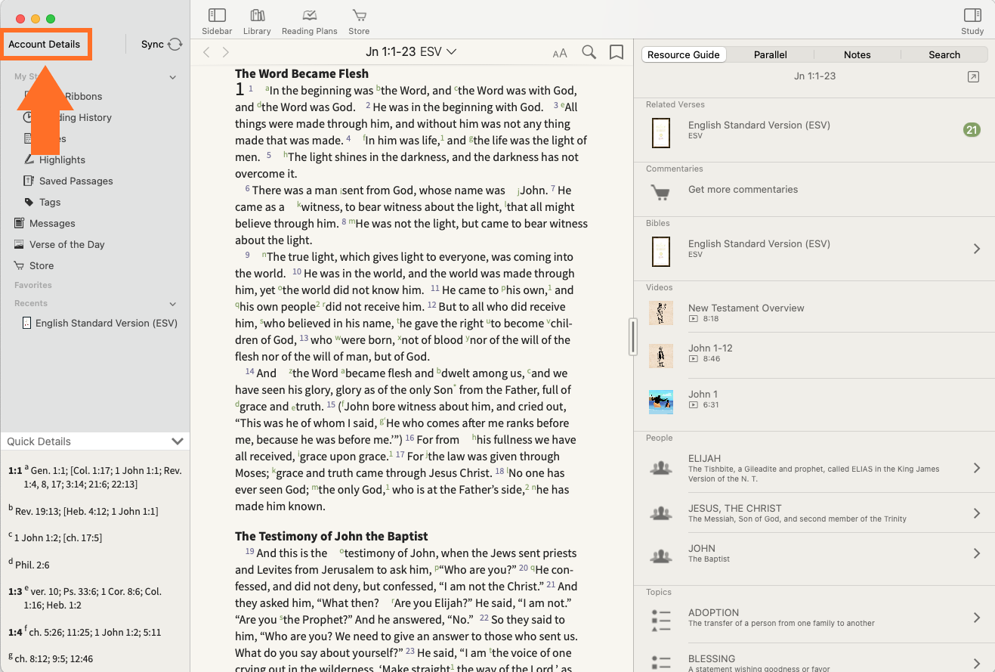The image size is (995, 672).
Task: Click the ELIJAH people group icon
Action: pos(660,468)
